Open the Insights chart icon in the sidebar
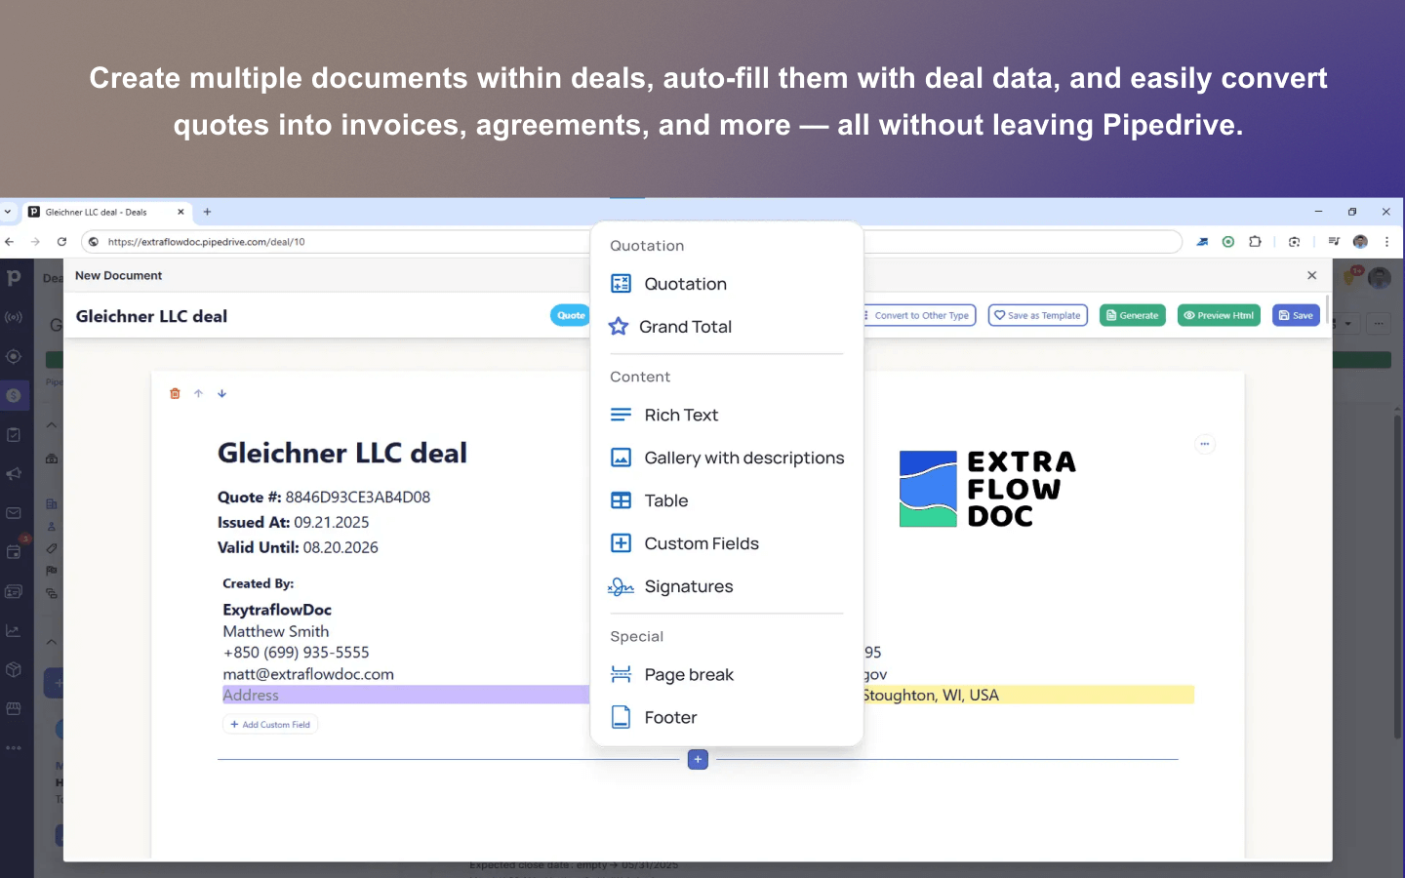Screen dimensions: 1405x878 pos(14,629)
